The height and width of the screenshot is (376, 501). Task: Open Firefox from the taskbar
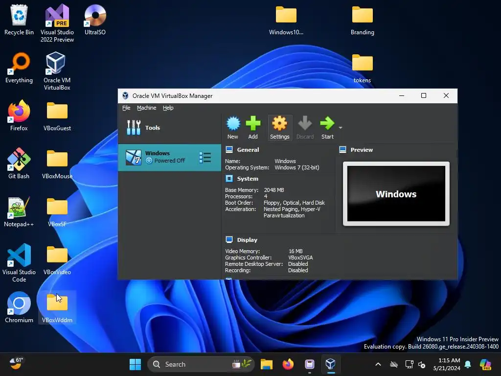pyautogui.click(x=288, y=364)
